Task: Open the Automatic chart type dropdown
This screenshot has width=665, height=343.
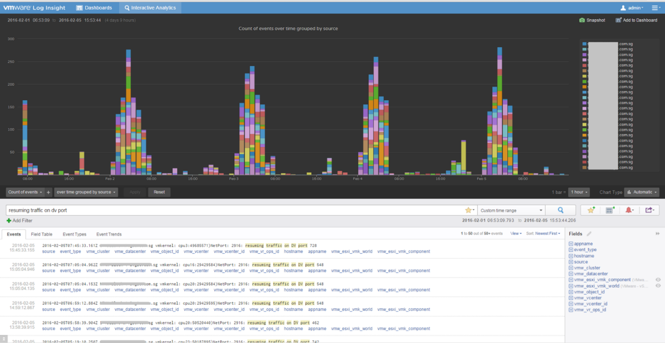Action: pyautogui.click(x=642, y=192)
